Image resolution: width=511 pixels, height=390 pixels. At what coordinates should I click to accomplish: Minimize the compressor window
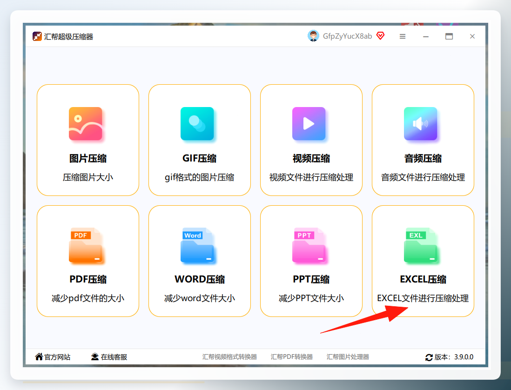(426, 36)
